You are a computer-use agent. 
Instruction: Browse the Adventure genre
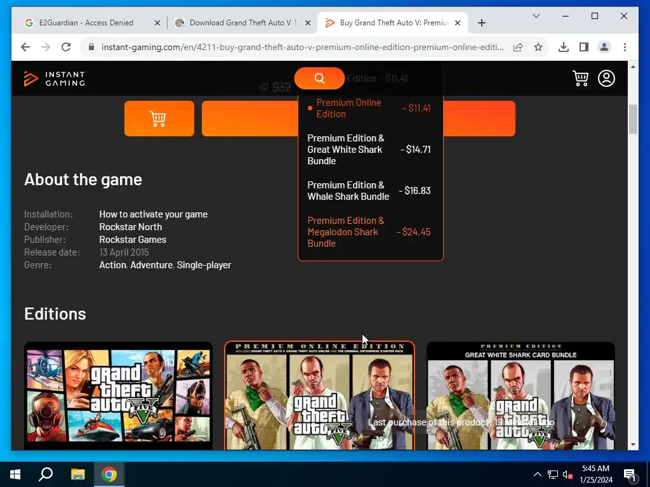[151, 264]
